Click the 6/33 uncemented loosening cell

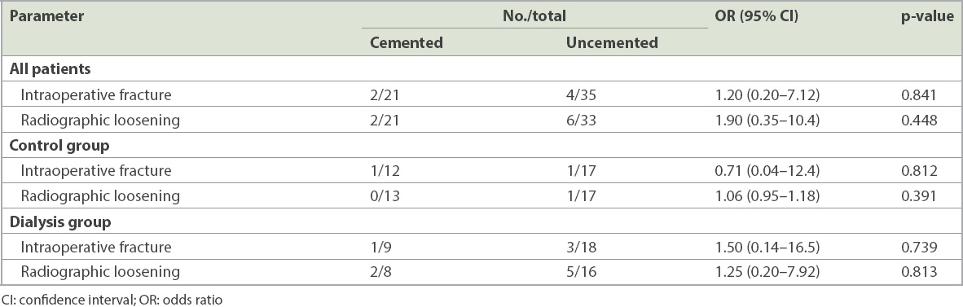point(581,121)
